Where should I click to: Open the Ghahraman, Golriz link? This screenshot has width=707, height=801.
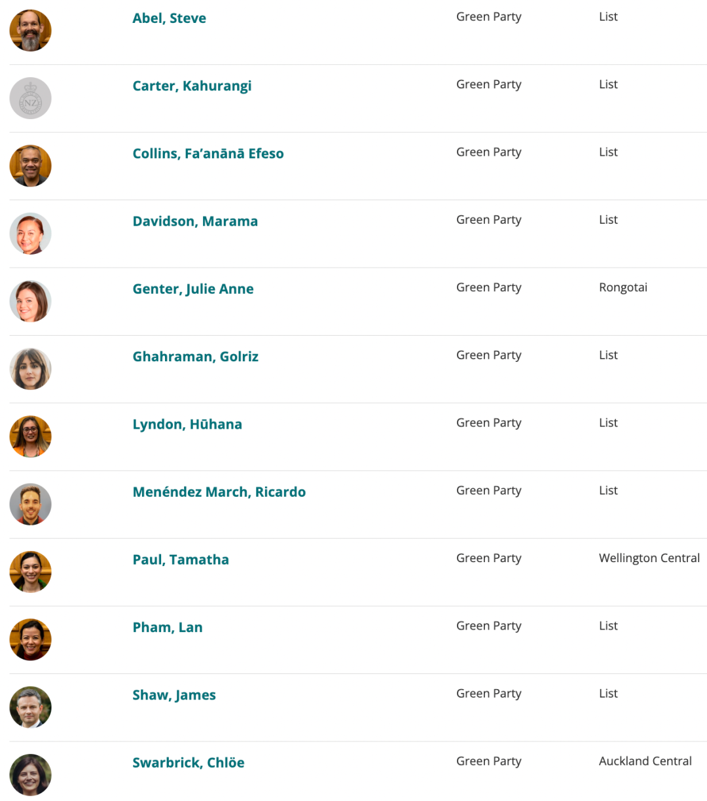pos(195,357)
